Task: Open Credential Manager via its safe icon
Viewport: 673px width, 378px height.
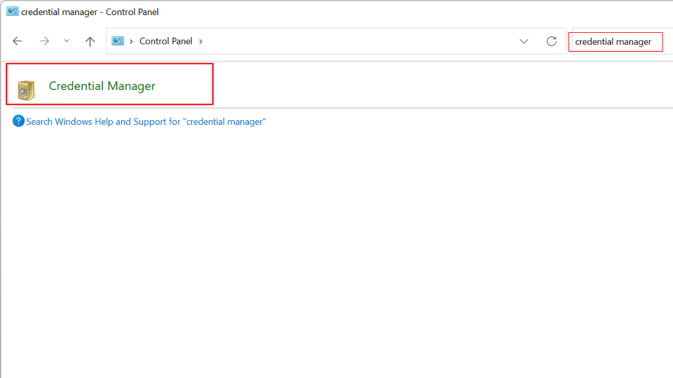Action: coord(26,89)
